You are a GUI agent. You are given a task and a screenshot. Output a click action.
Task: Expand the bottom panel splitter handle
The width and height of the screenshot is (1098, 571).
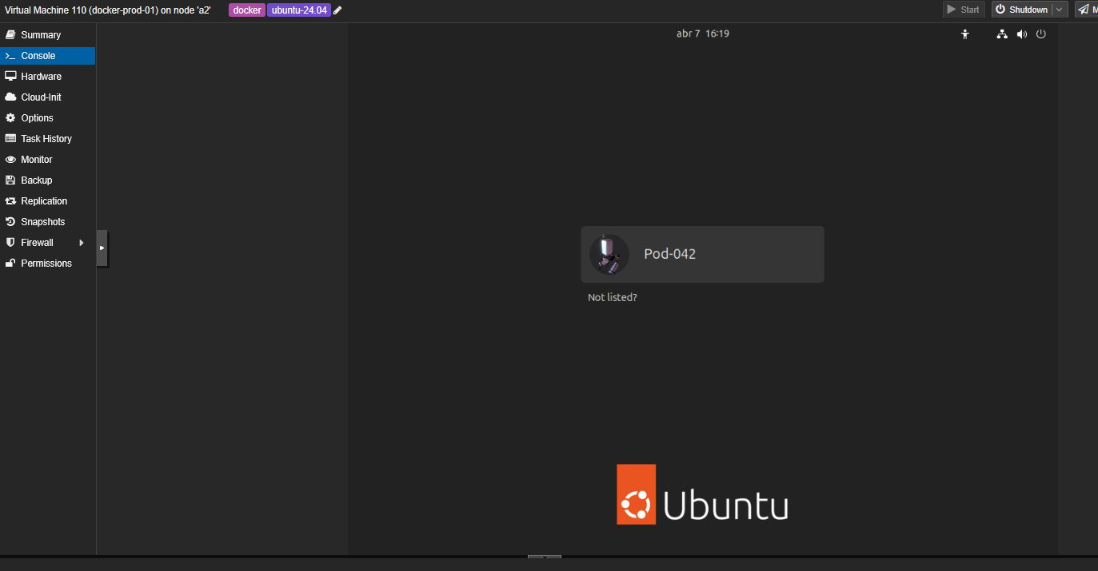(x=544, y=557)
